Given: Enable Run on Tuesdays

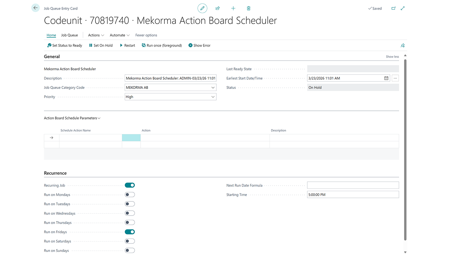Looking at the screenshot, I should pos(130,204).
